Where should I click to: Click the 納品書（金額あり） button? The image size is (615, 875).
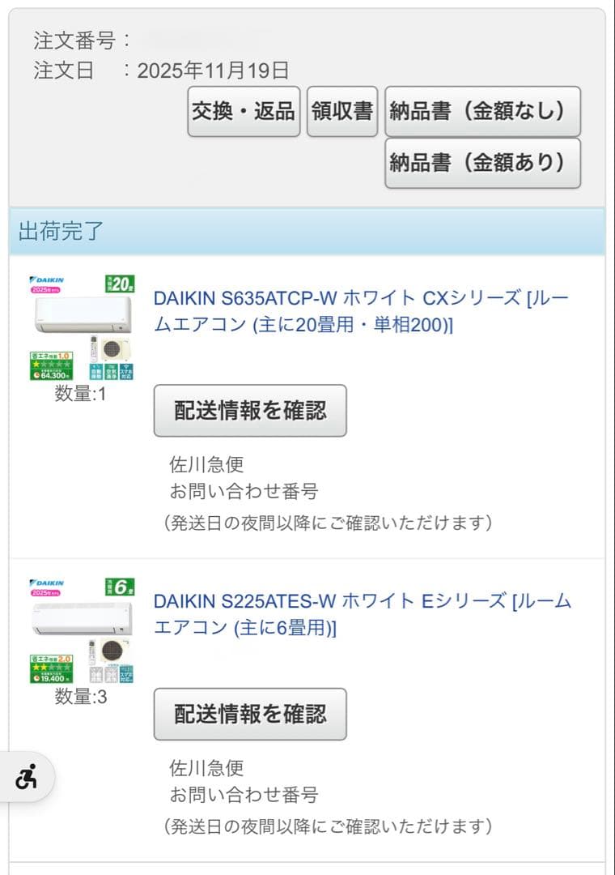click(x=482, y=163)
